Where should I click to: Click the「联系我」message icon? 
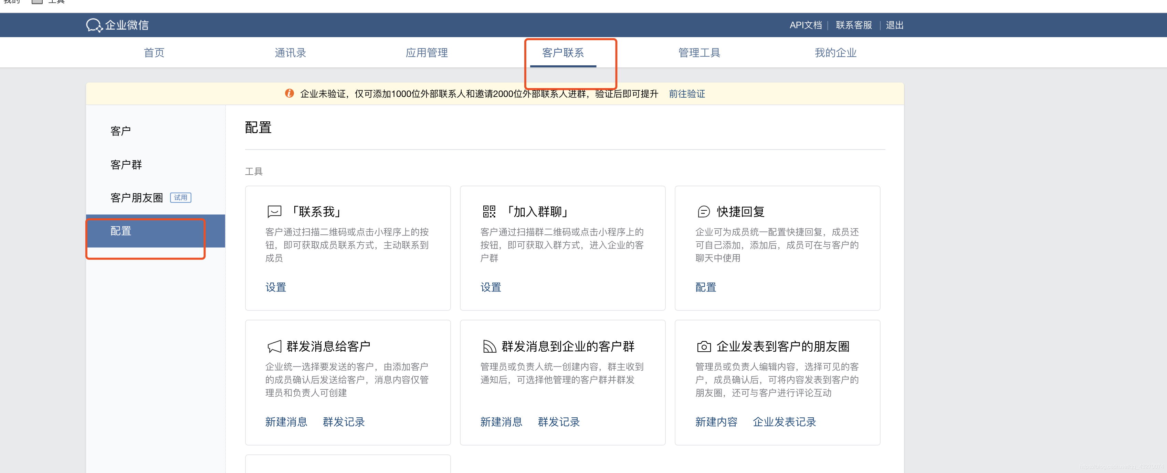[x=274, y=211]
